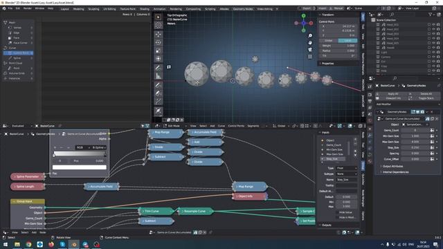Select the Transform tool in the viewport toolbar
This screenshot has width=443, height=249.
click(159, 59)
